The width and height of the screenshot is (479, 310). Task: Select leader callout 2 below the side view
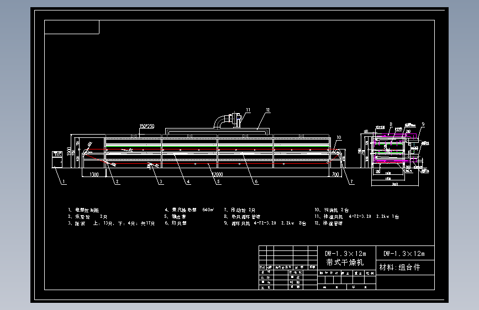click(x=117, y=181)
